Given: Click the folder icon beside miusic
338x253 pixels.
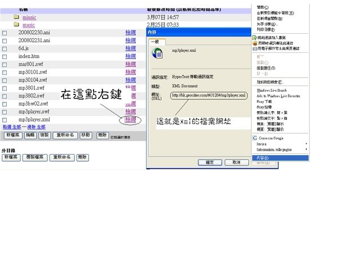Looking at the screenshot, I should [16, 17].
